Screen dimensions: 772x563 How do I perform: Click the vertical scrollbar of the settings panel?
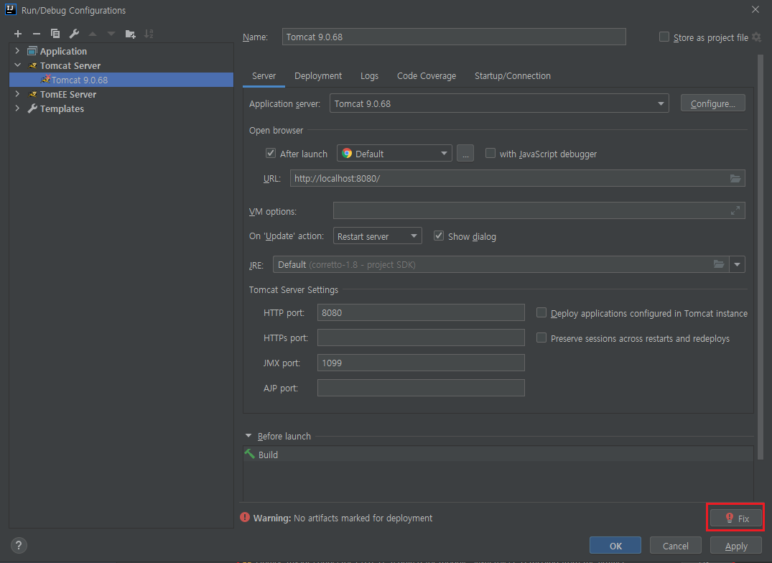[761, 256]
